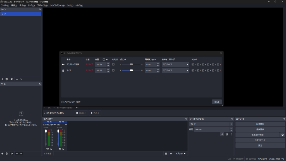286x161 pixels.
Task: Open scene filters icon in Scenes dock
Action: click(x=12, y=79)
